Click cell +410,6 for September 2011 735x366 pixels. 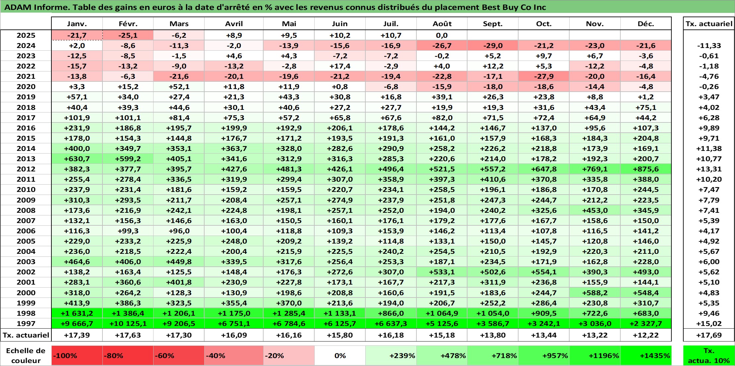493,179
